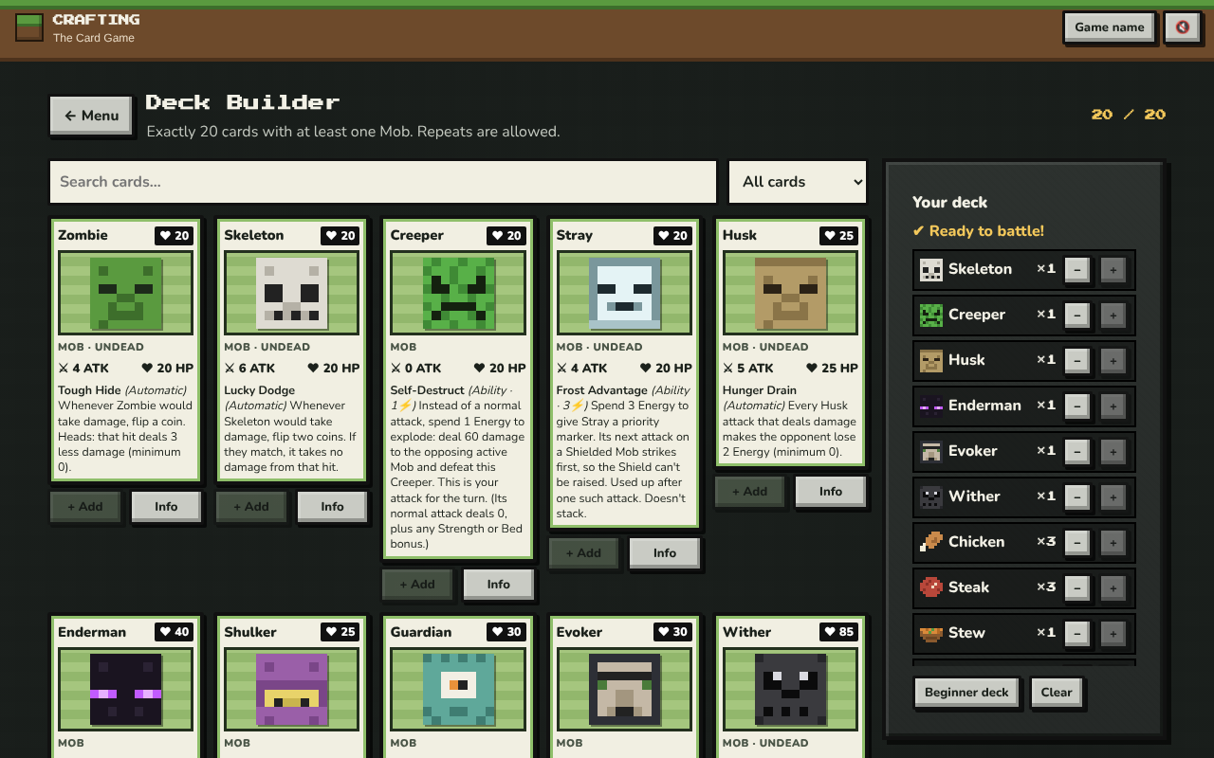The height and width of the screenshot is (758, 1214).
Task: Click the Chicken food icon in deck list
Action: (x=931, y=542)
